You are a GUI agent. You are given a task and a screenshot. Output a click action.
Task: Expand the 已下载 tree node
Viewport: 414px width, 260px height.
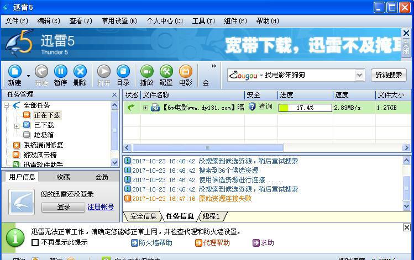(17, 126)
